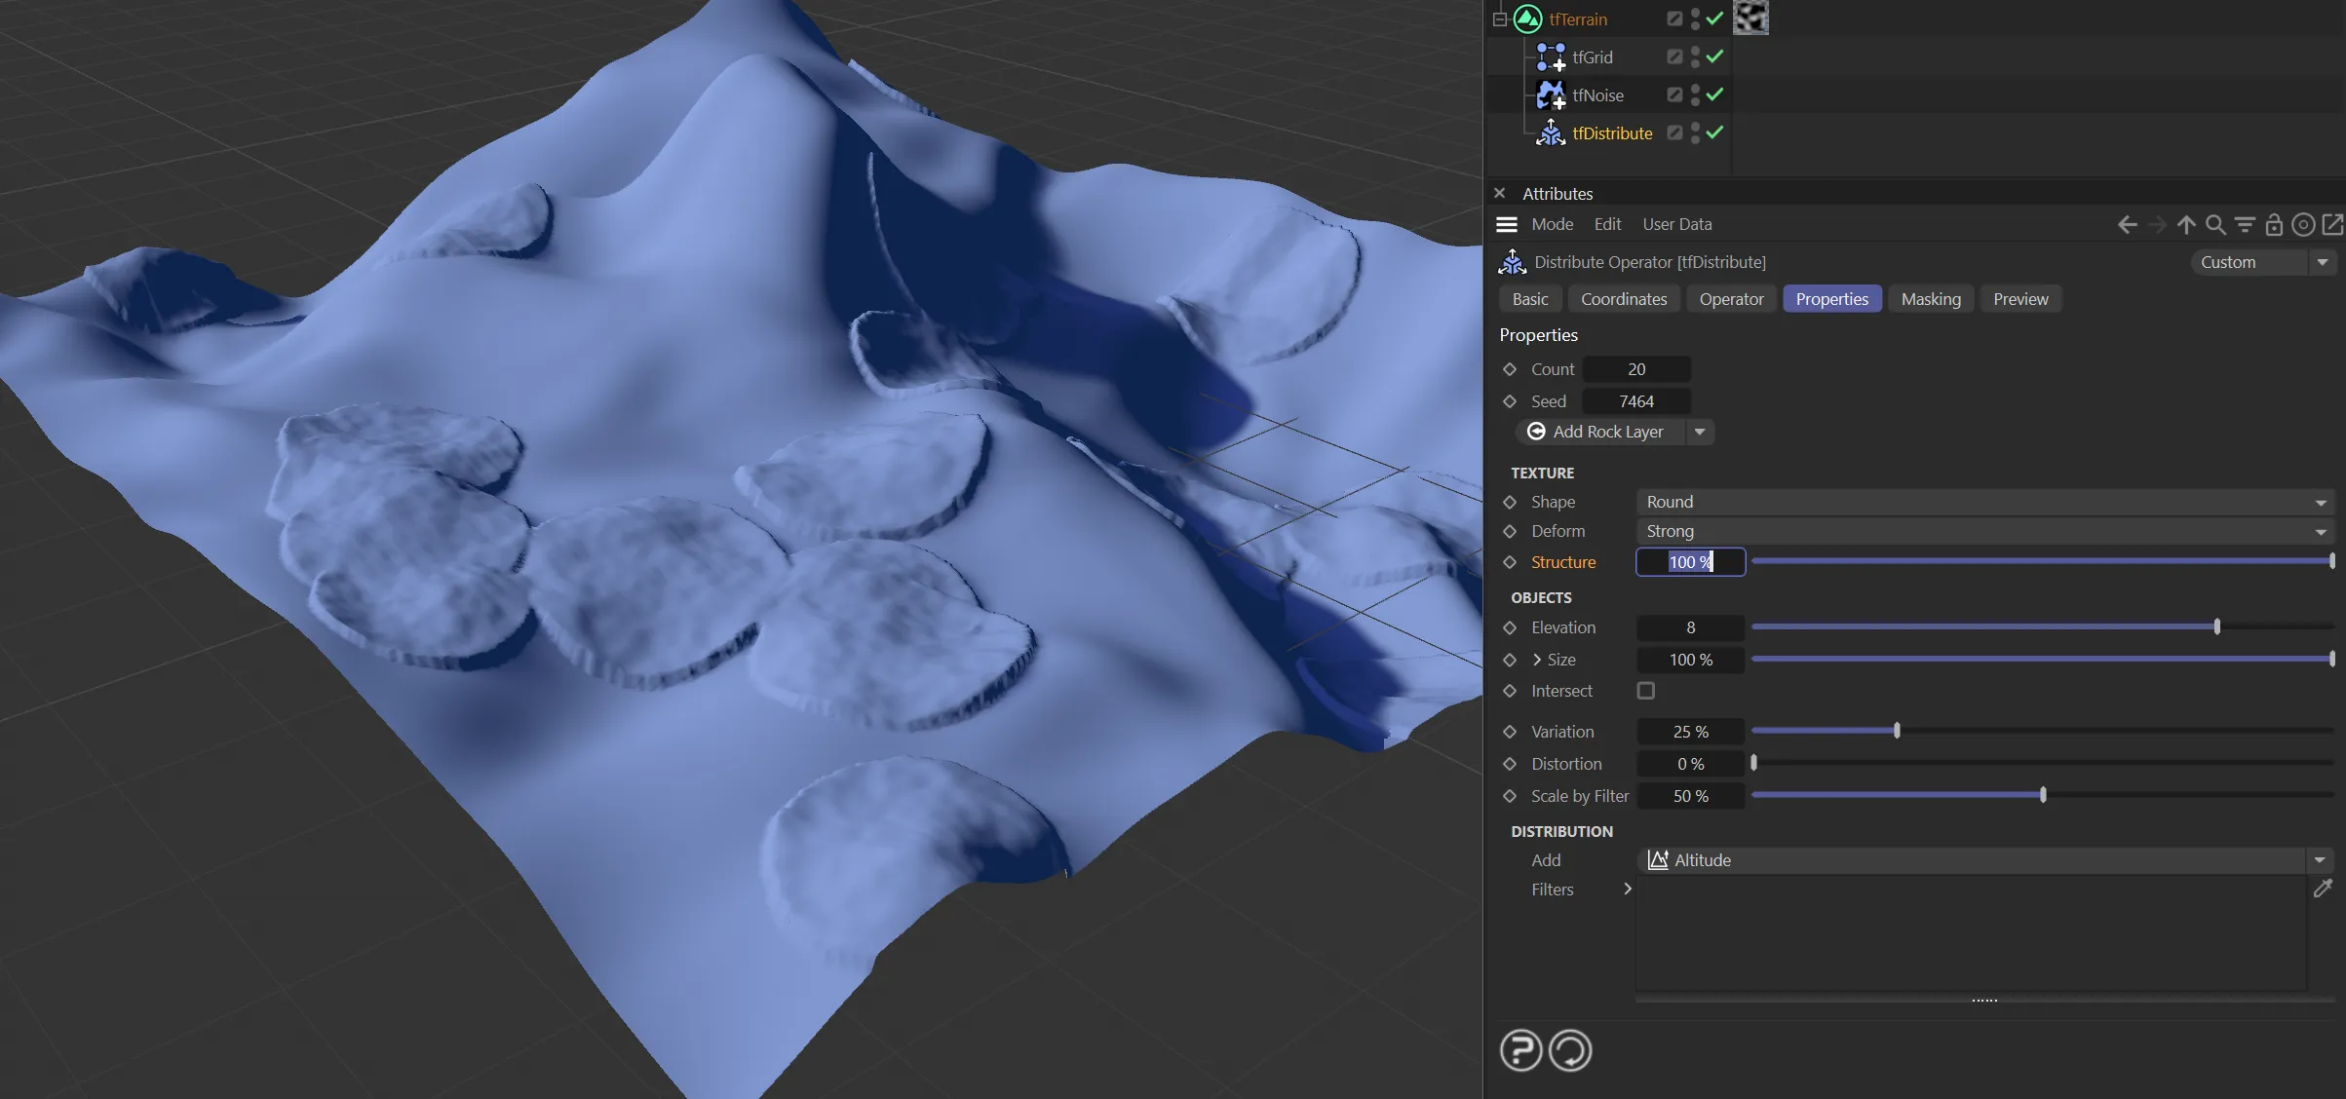Open the Deform dropdown set to Strong

(x=1984, y=531)
